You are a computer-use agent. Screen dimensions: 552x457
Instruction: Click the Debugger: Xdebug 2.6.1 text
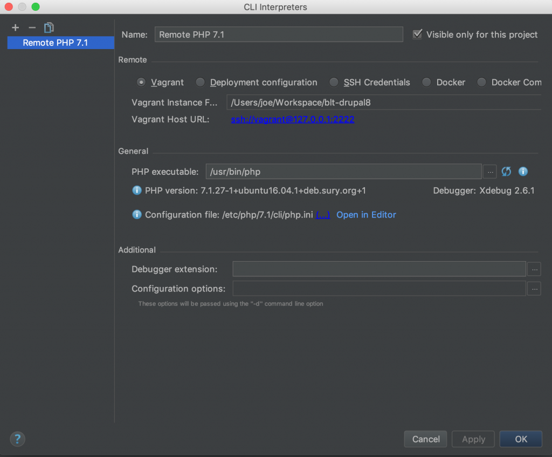(484, 190)
